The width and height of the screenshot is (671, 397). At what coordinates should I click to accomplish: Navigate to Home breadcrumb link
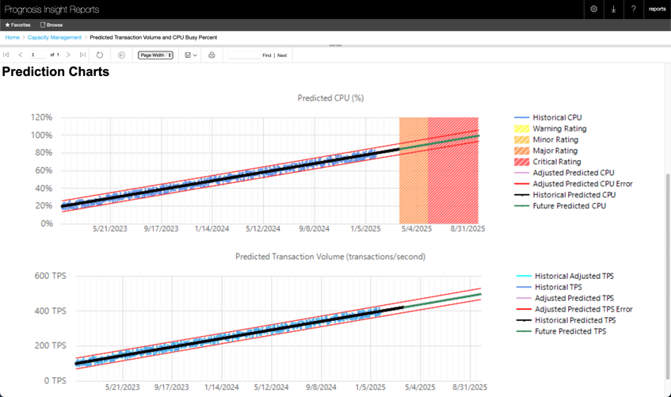pos(13,37)
